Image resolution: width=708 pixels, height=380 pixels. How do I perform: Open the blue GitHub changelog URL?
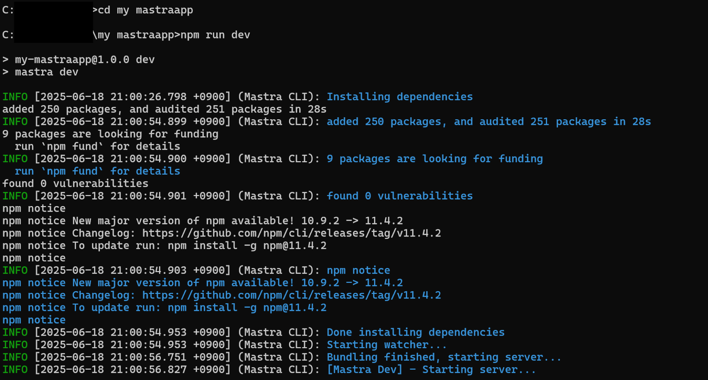(x=292, y=295)
